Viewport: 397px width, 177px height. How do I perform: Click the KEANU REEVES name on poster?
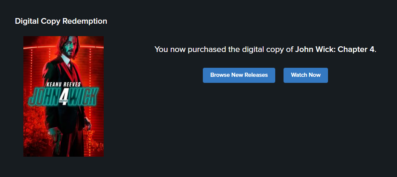(x=63, y=84)
